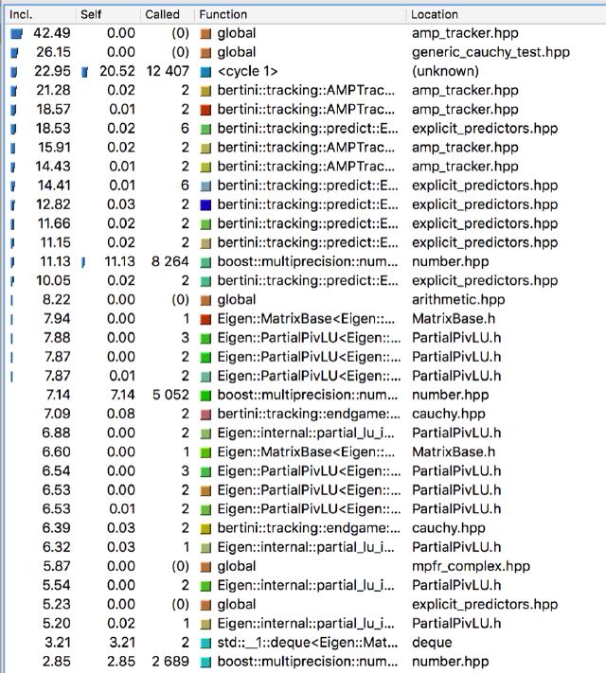Select the global row at mpfr_complex.hpp
The image size is (606, 673).
pos(305,566)
